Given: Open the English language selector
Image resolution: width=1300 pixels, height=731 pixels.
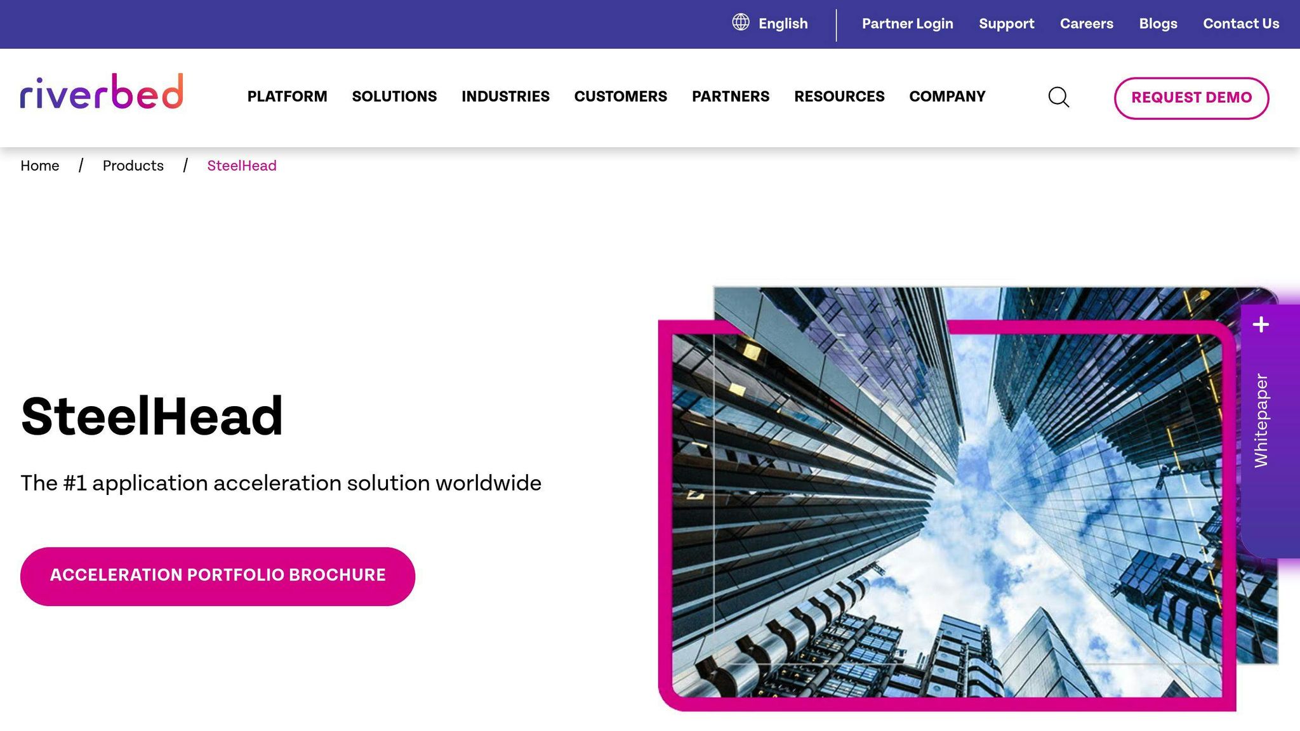Looking at the screenshot, I should tap(783, 23).
